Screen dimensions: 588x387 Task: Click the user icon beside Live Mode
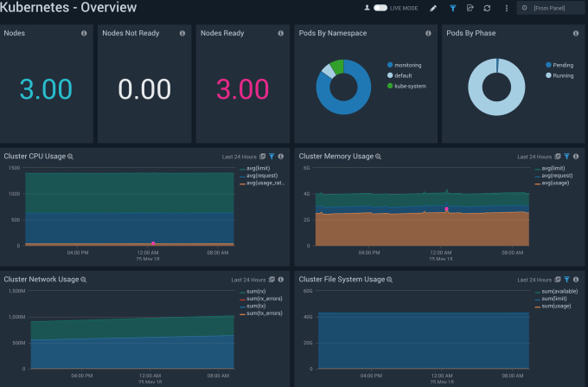click(367, 8)
